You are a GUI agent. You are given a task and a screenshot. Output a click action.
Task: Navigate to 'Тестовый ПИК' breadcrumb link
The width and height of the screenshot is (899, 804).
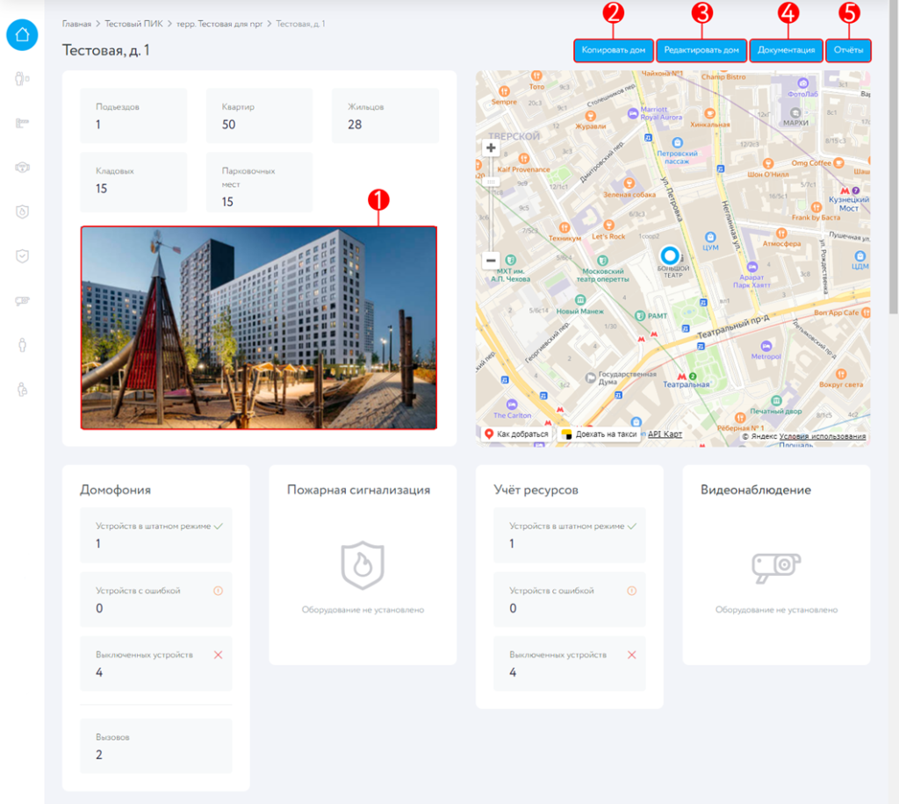coord(133,24)
